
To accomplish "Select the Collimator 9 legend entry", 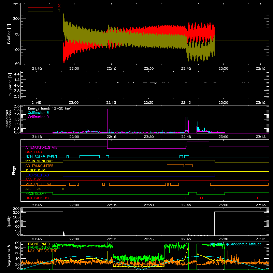I will pos(38,117).
